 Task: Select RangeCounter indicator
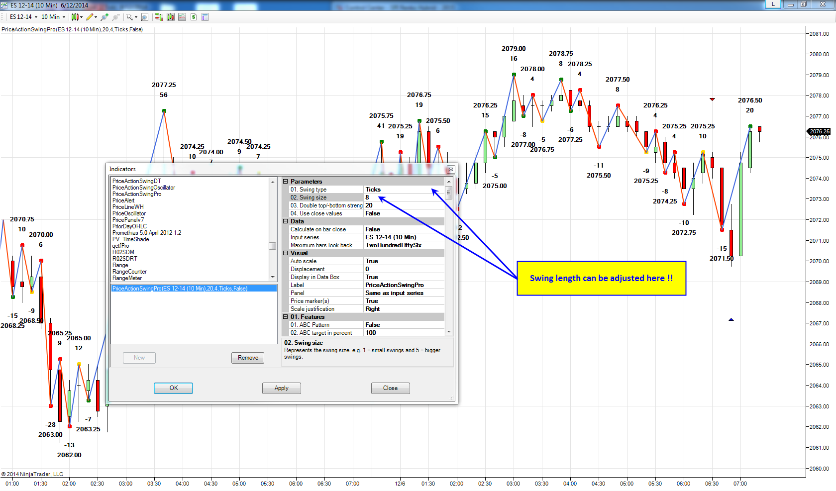(129, 272)
